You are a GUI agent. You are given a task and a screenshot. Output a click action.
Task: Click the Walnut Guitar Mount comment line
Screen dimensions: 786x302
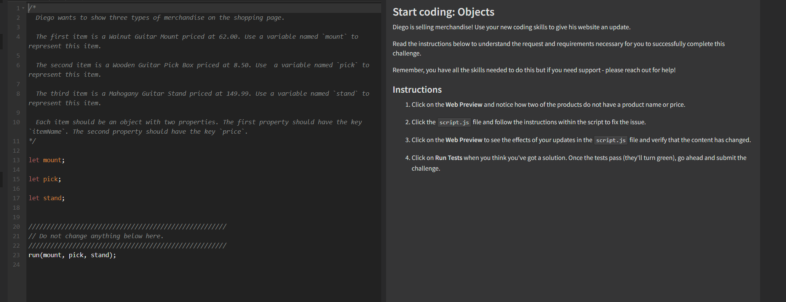click(193, 41)
